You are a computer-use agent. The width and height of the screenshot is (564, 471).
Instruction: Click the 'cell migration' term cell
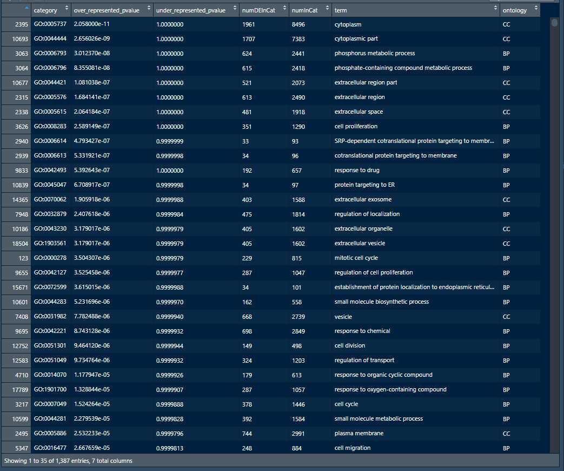352,448
